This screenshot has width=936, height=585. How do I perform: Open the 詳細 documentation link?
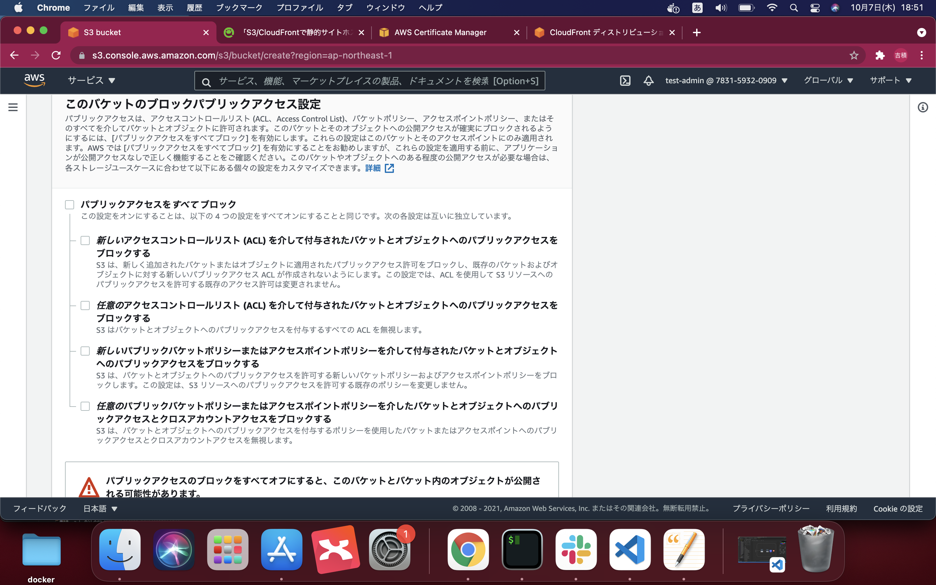coord(372,168)
